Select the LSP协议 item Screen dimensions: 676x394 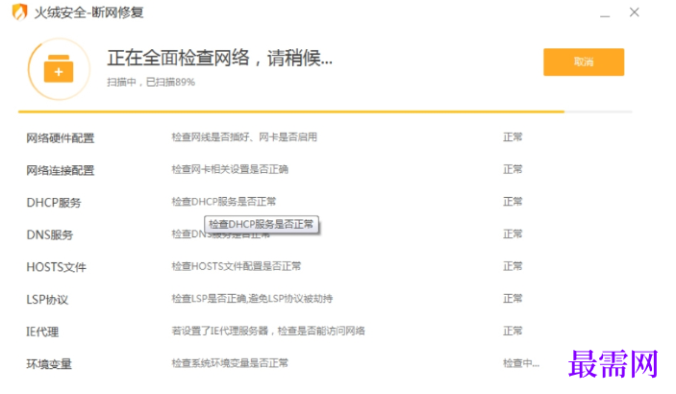[47, 300]
